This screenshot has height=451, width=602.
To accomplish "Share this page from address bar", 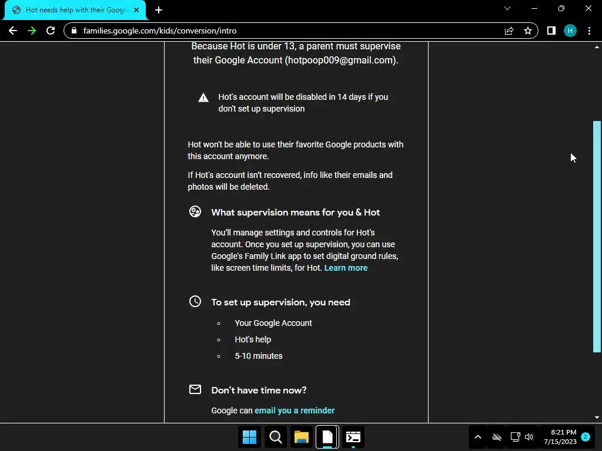I will [509, 31].
